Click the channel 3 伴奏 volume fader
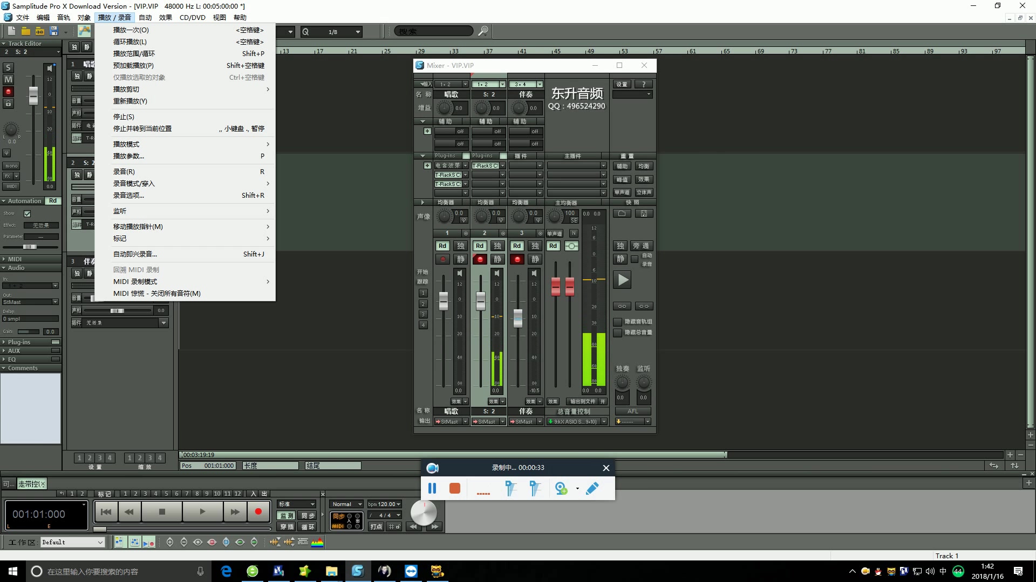Image resolution: width=1036 pixels, height=582 pixels. pyautogui.click(x=517, y=318)
